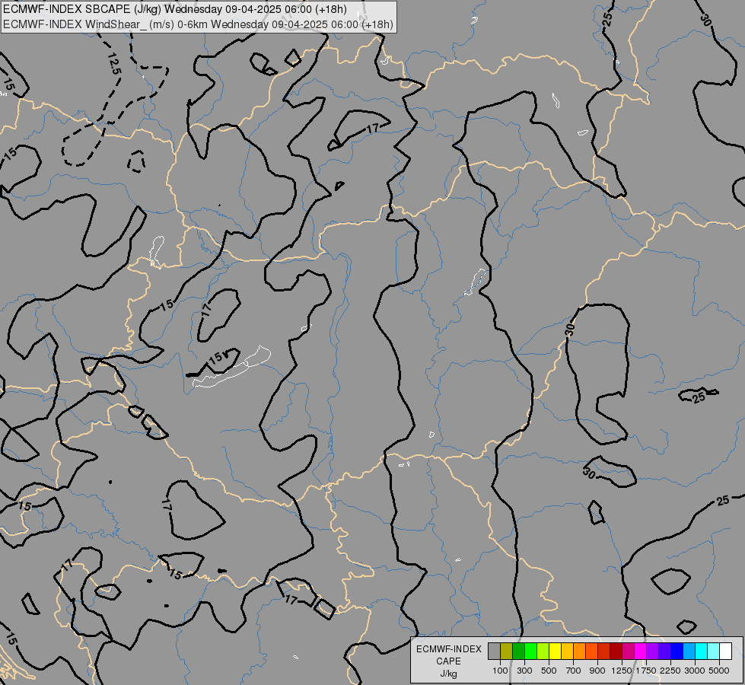Click the 300 legend scale value

tap(524, 671)
